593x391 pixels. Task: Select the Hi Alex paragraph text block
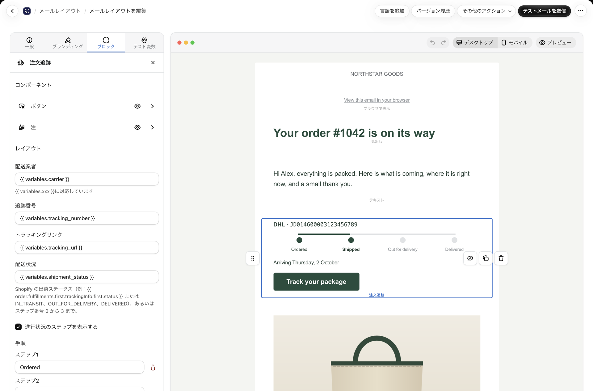tap(372, 179)
